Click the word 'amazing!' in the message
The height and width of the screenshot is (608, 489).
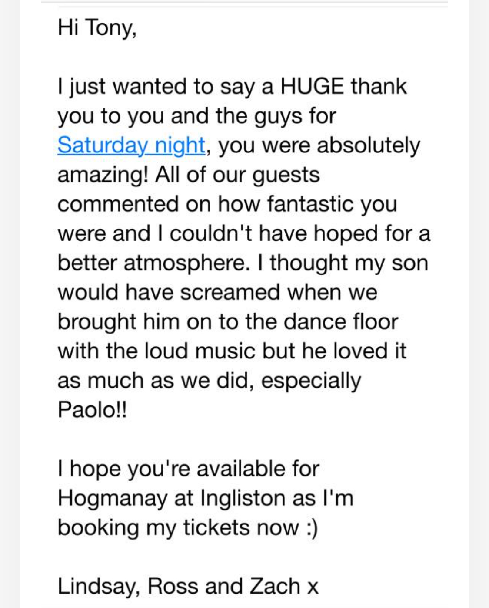tap(103, 175)
